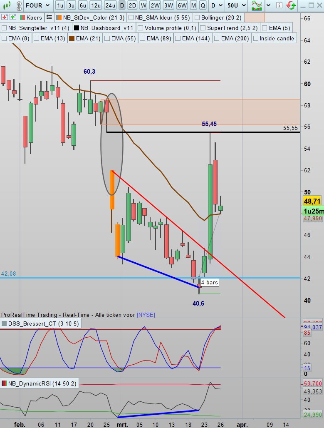Open the candlestick chart style icon

click(x=6, y=5)
